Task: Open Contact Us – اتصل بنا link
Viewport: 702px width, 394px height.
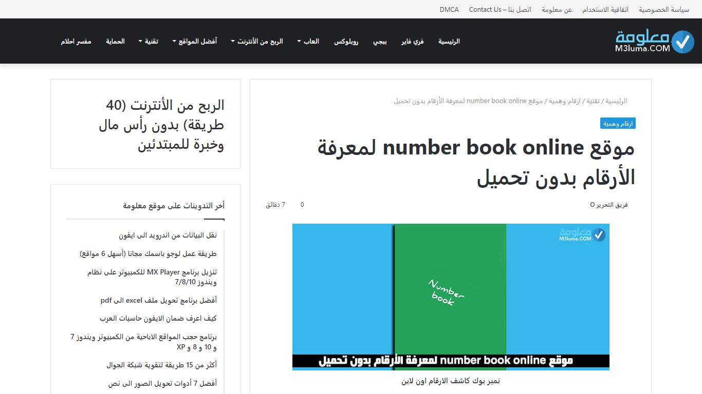Action: 500,9
